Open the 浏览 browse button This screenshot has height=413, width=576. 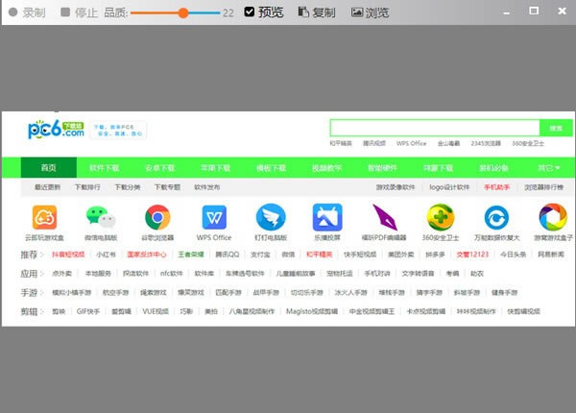[x=370, y=12]
